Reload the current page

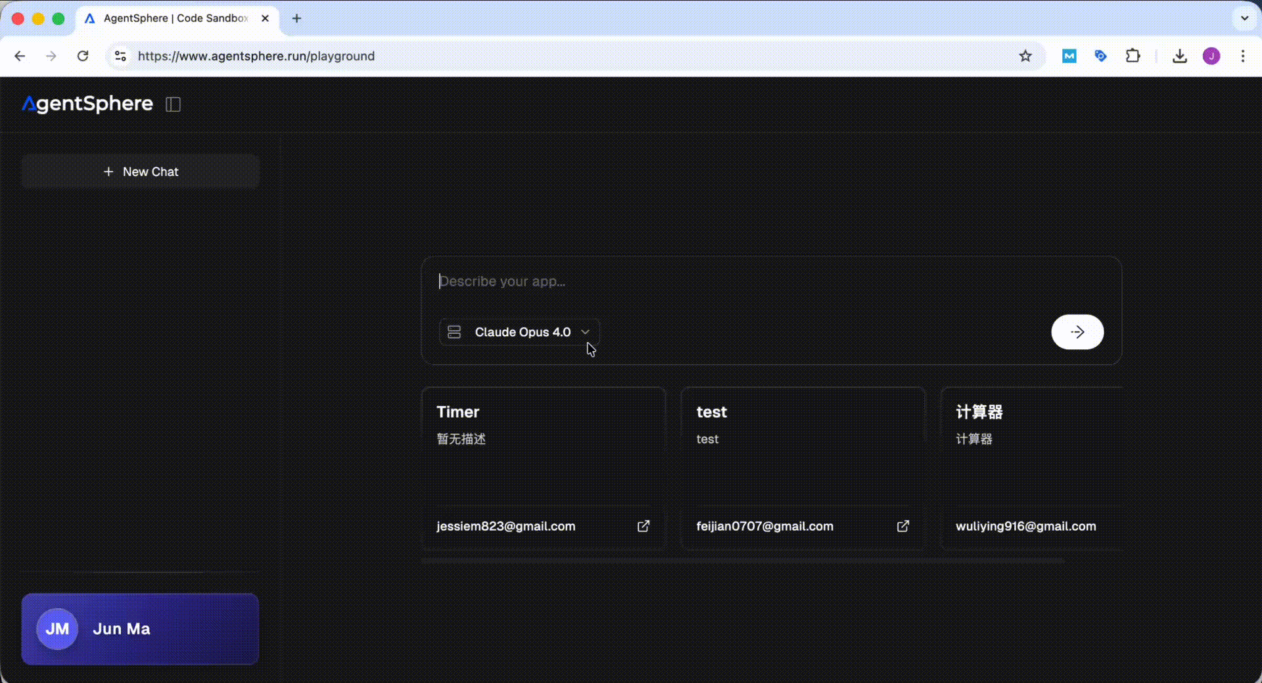pyautogui.click(x=83, y=56)
